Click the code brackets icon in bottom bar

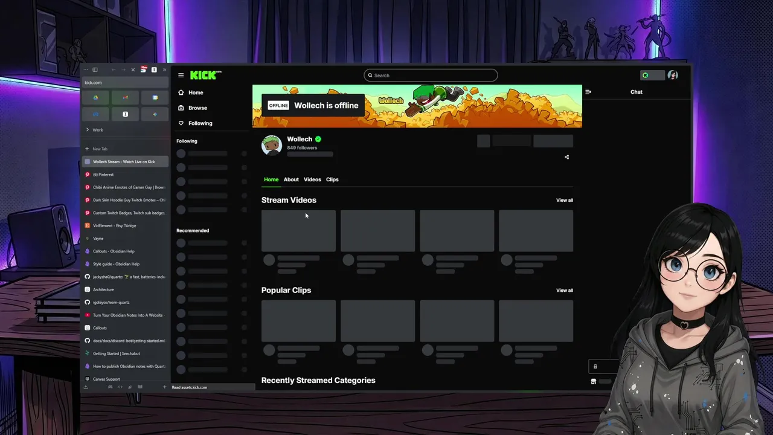tap(120, 387)
